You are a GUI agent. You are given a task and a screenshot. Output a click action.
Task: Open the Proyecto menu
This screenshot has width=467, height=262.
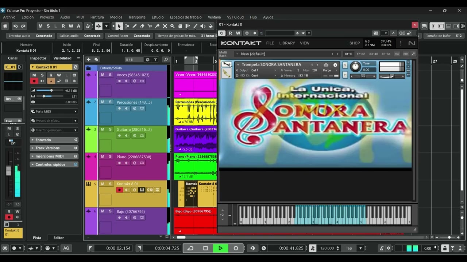click(x=47, y=17)
